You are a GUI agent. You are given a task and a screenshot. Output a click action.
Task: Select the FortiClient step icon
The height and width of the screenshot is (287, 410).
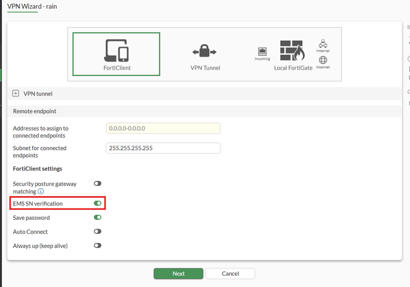[117, 51]
